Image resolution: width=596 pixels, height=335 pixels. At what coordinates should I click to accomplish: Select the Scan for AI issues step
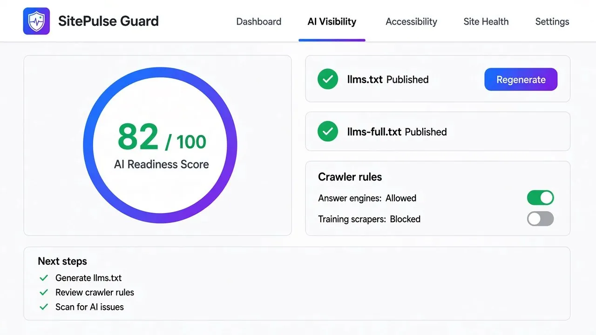pyautogui.click(x=89, y=307)
